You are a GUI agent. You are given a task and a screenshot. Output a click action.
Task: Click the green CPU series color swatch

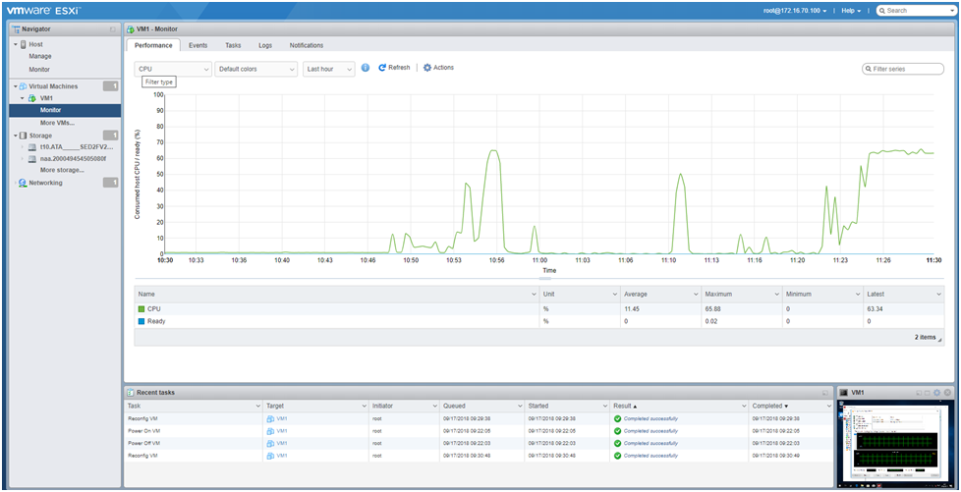point(141,308)
